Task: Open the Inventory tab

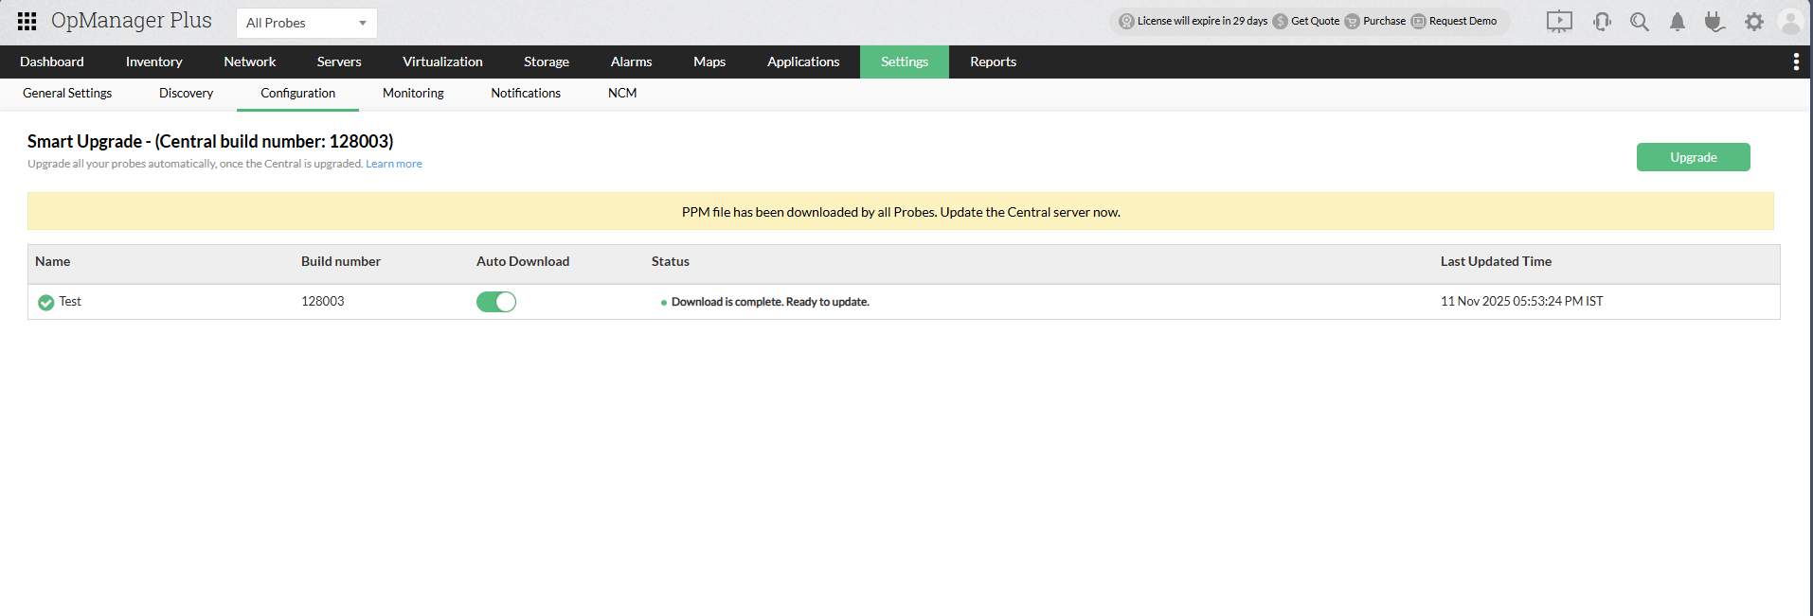Action: pyautogui.click(x=153, y=62)
